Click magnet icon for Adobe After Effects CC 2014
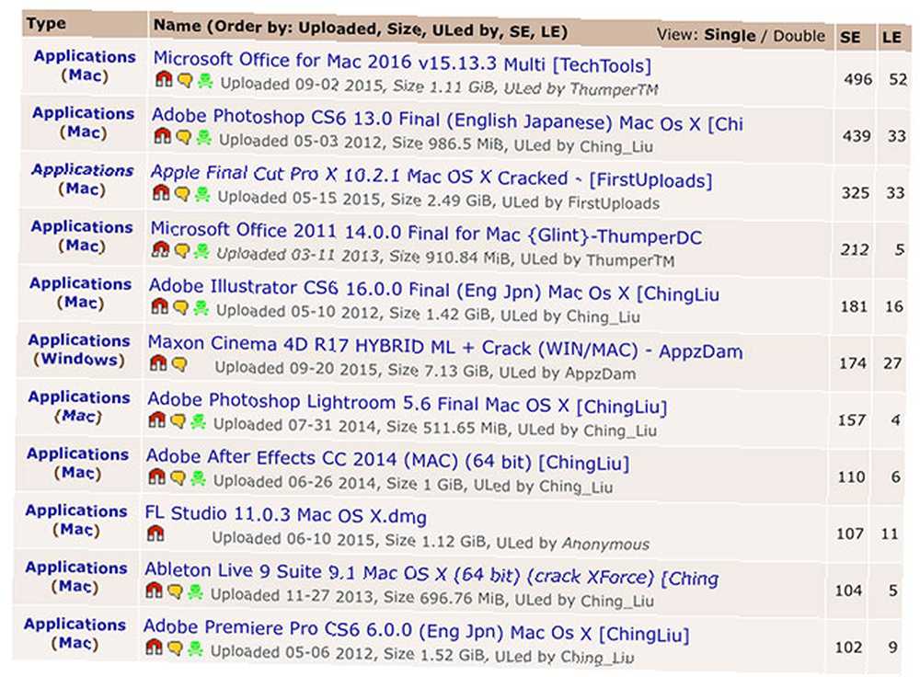Image resolution: width=920 pixels, height=677 pixels. pos(156,476)
